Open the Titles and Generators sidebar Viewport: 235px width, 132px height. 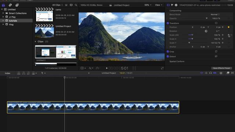17,5
